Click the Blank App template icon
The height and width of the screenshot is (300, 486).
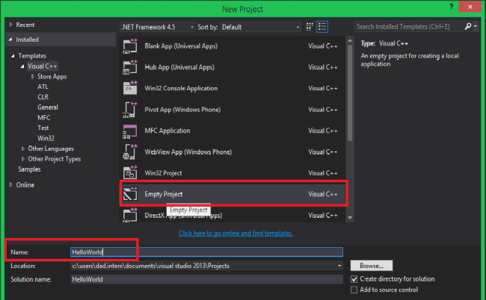(x=130, y=46)
